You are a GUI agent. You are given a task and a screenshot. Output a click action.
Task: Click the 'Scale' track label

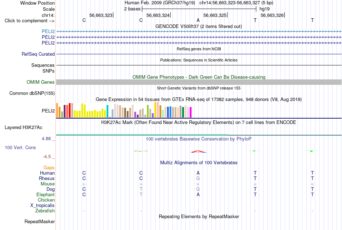(x=49, y=9)
